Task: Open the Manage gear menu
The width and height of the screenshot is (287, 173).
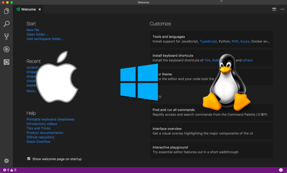Action: tap(6, 161)
